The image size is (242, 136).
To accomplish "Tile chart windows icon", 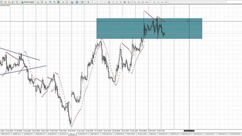I will [x=58, y=2].
